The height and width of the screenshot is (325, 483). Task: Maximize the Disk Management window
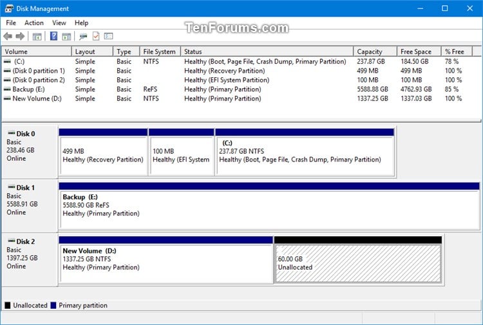[x=445, y=8]
